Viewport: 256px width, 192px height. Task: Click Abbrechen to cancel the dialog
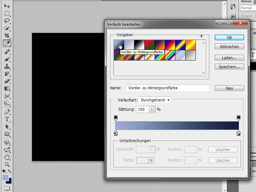click(229, 46)
